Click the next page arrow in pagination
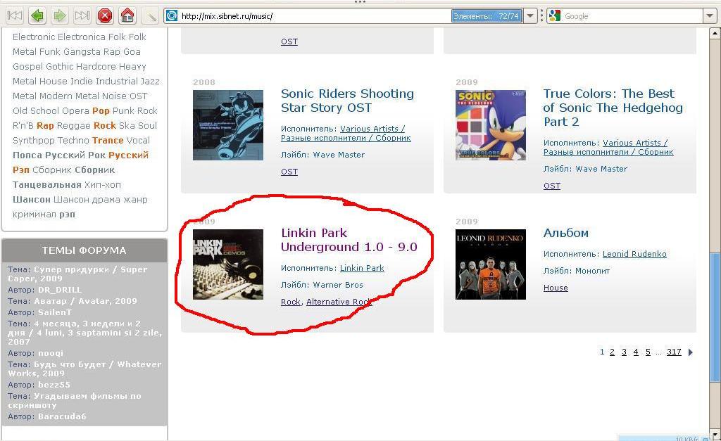The image size is (721, 441). [x=690, y=352]
